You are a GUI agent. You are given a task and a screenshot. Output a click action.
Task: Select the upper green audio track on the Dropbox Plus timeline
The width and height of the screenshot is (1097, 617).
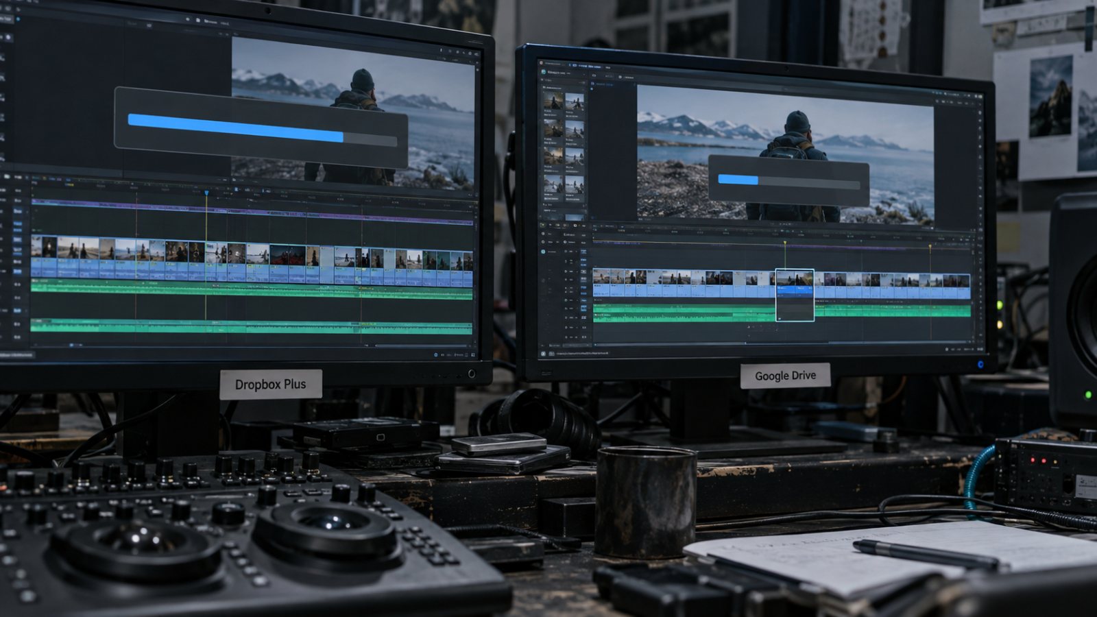pos(252,291)
